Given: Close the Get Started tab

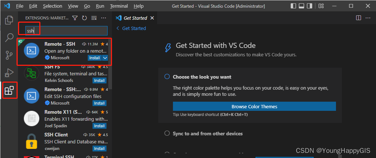Looking at the screenshot, I should [x=152, y=18].
